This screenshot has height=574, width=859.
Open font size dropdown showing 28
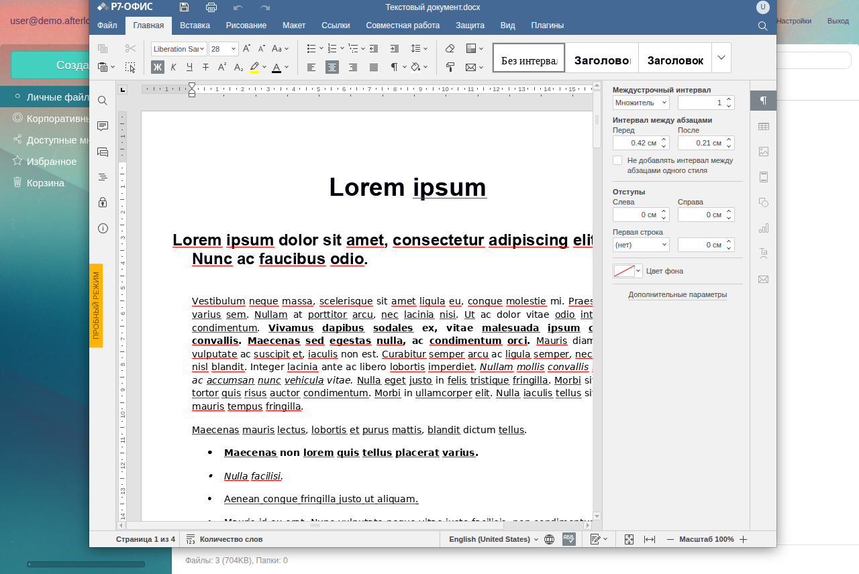[234, 48]
